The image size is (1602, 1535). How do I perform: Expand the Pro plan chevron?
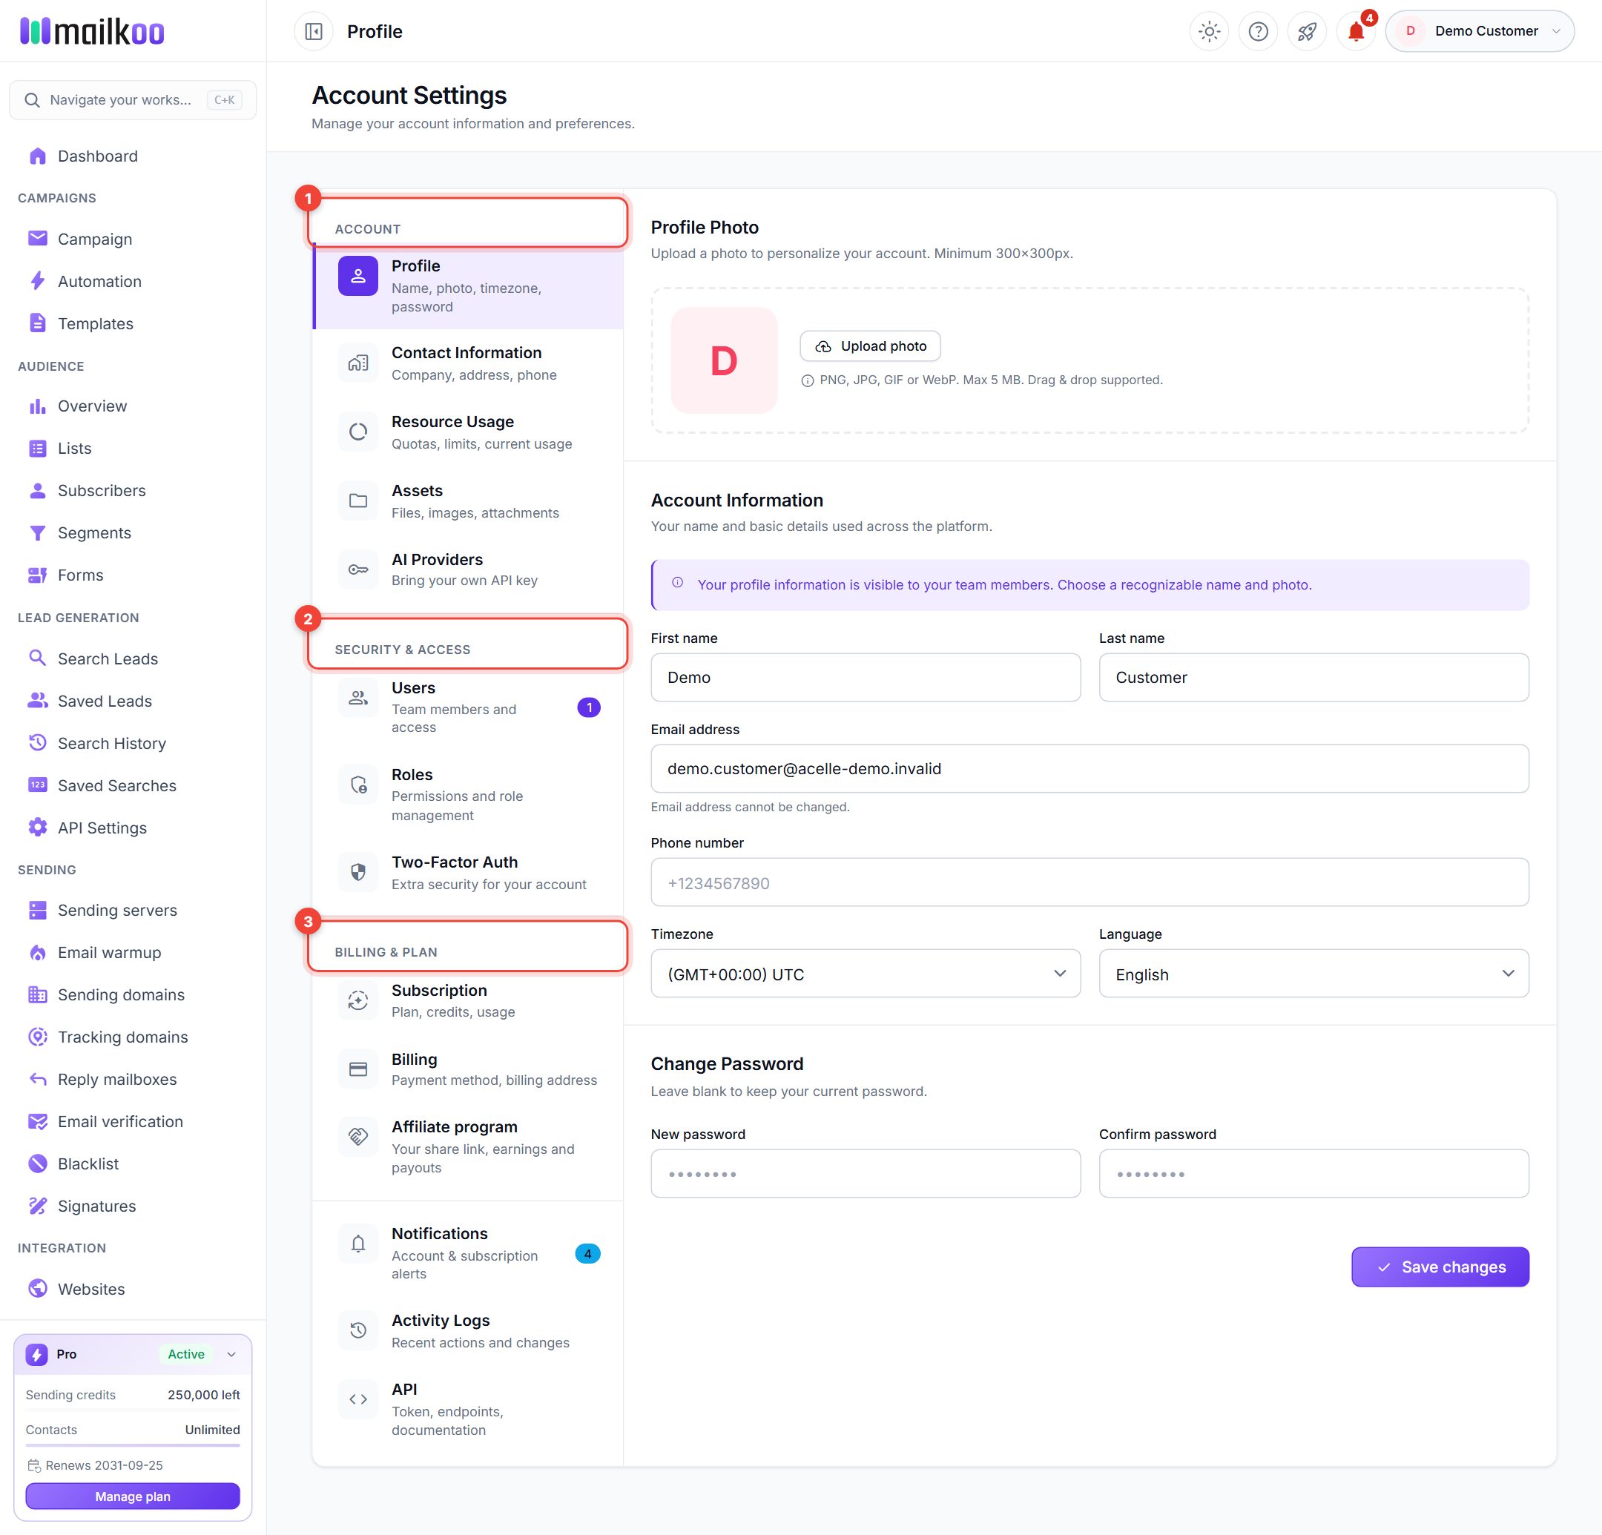click(231, 1354)
